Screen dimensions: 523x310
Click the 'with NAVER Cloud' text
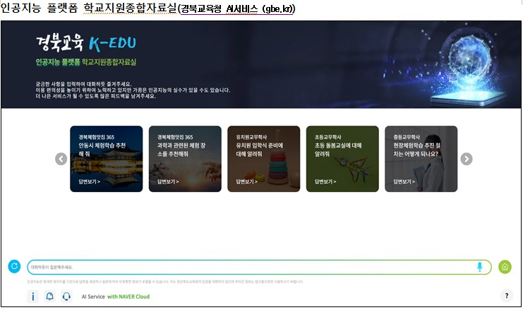(128, 297)
